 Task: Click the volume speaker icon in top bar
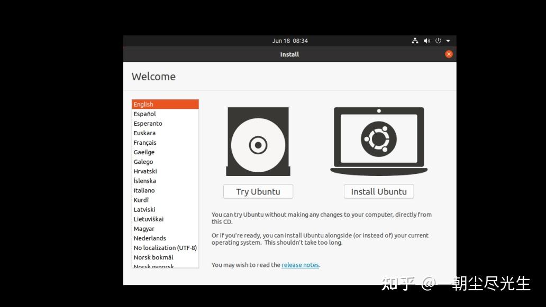427,41
